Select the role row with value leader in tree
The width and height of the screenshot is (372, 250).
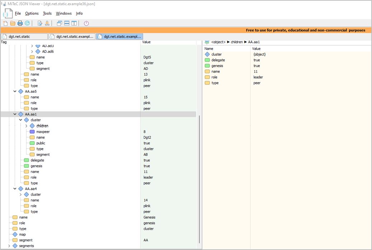pos(98,177)
